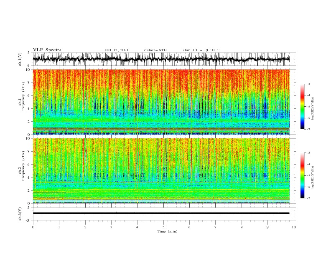Click time axis tick label "8"
Screen dimensions: 331x255
(x=242, y=227)
